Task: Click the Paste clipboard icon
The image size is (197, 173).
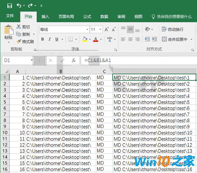Action: (x=8, y=32)
